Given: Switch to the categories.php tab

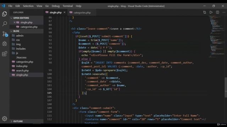Looking at the screenshot, I should [82, 13].
